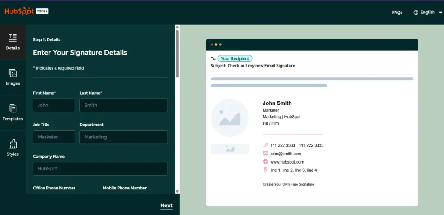This screenshot has width=444, height=215.
Task: Click the green dot in preview window bar
Action: pyautogui.click(x=220, y=45)
